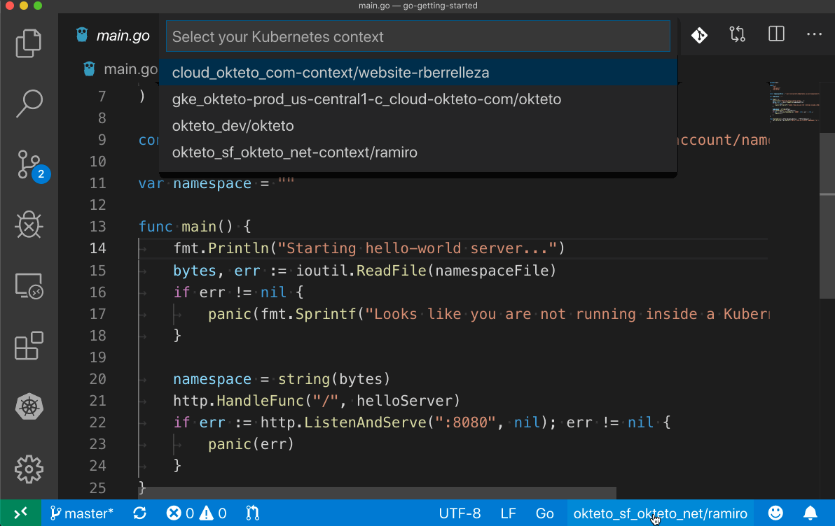Image resolution: width=835 pixels, height=526 pixels.
Task: Click panic(err) on line 23
Action: coord(251,444)
